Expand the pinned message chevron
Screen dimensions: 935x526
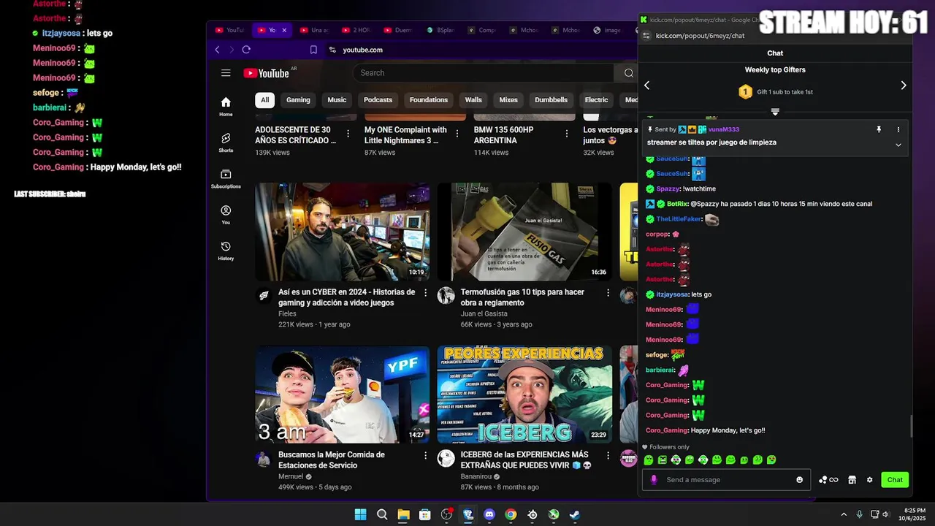coord(898,145)
